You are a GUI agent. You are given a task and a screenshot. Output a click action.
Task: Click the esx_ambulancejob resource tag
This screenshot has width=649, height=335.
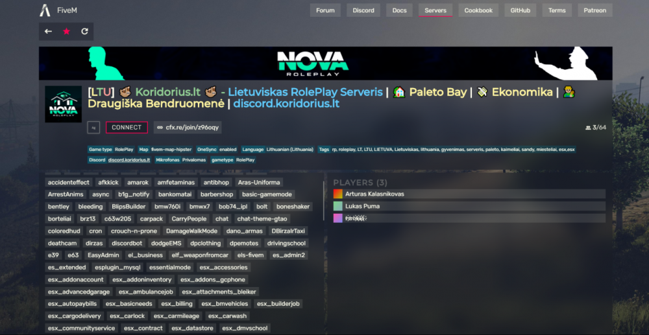pos(145,292)
